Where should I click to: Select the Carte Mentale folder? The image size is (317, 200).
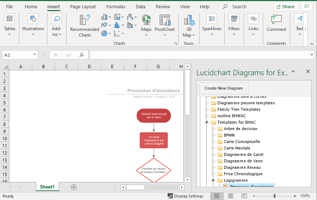(x=237, y=148)
